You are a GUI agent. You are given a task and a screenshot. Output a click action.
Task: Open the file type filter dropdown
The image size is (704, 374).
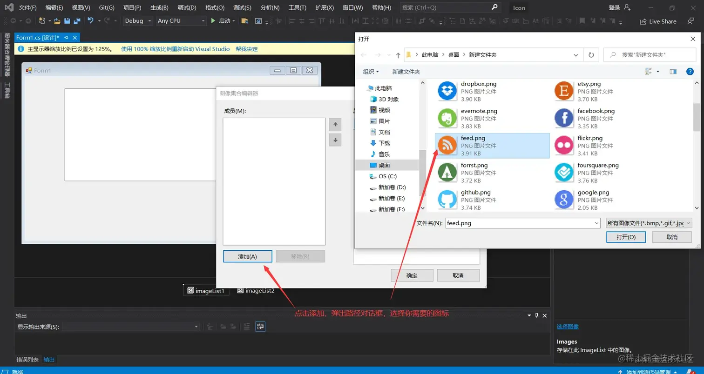pos(649,223)
